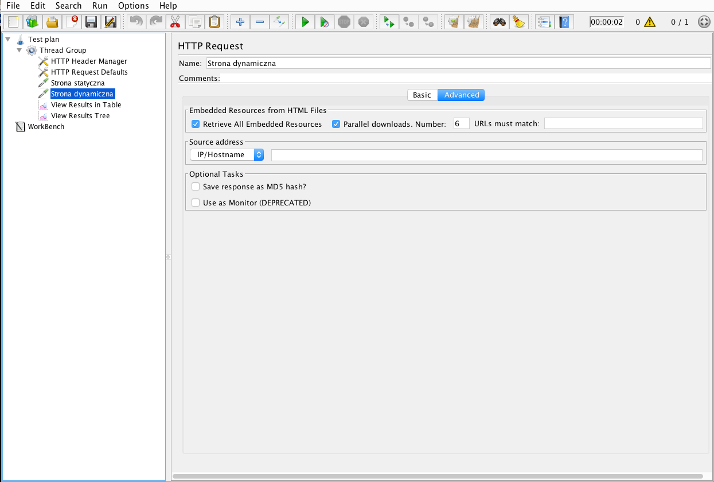Switch to the Basic tab
The width and height of the screenshot is (714, 482).
(422, 95)
